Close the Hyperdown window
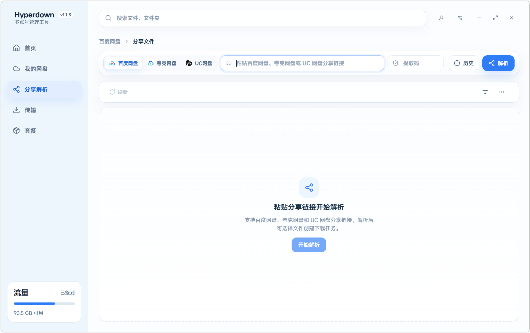Screen dimensions: 530x333 coord(511,18)
